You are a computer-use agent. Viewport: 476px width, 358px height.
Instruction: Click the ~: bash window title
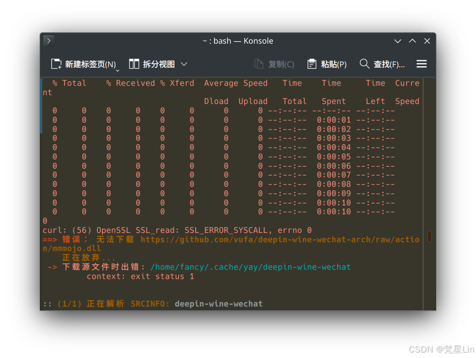click(x=238, y=41)
